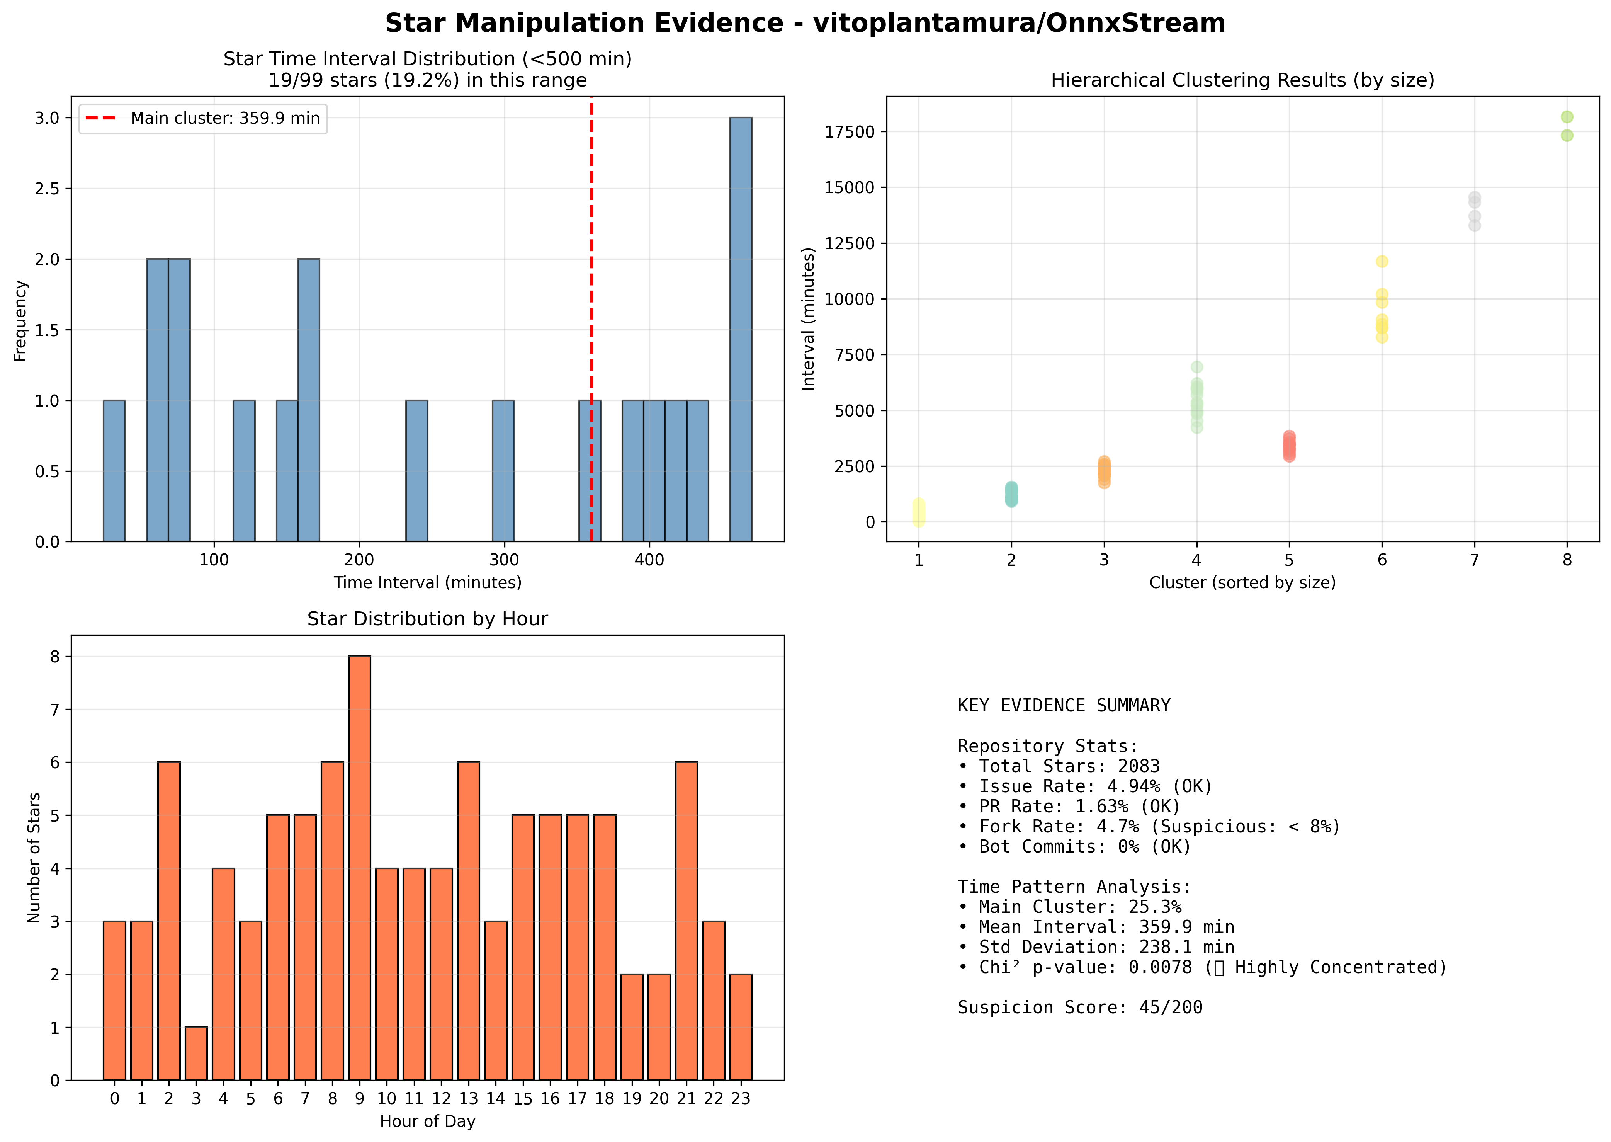This screenshot has height=1142, width=1611.
Task: Click the orange bar for hour 3
Action: tap(196, 1053)
